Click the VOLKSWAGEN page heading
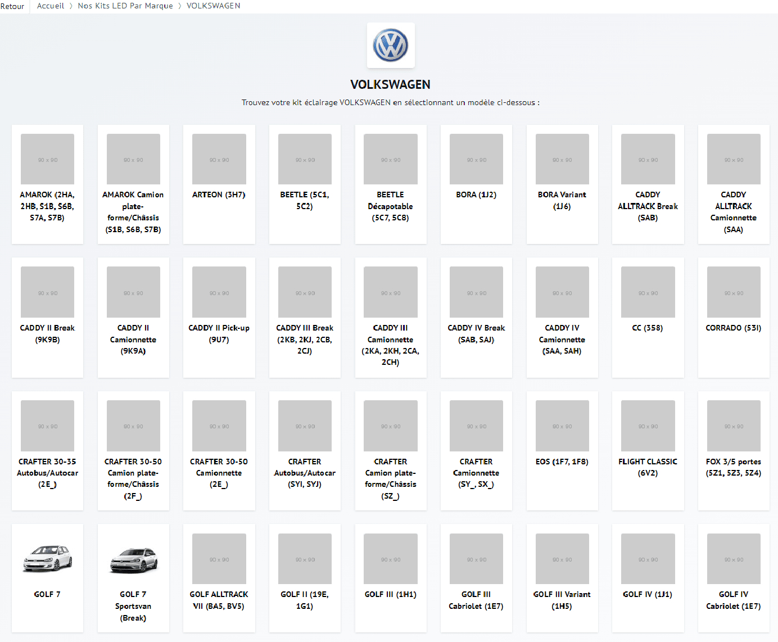 coord(391,84)
